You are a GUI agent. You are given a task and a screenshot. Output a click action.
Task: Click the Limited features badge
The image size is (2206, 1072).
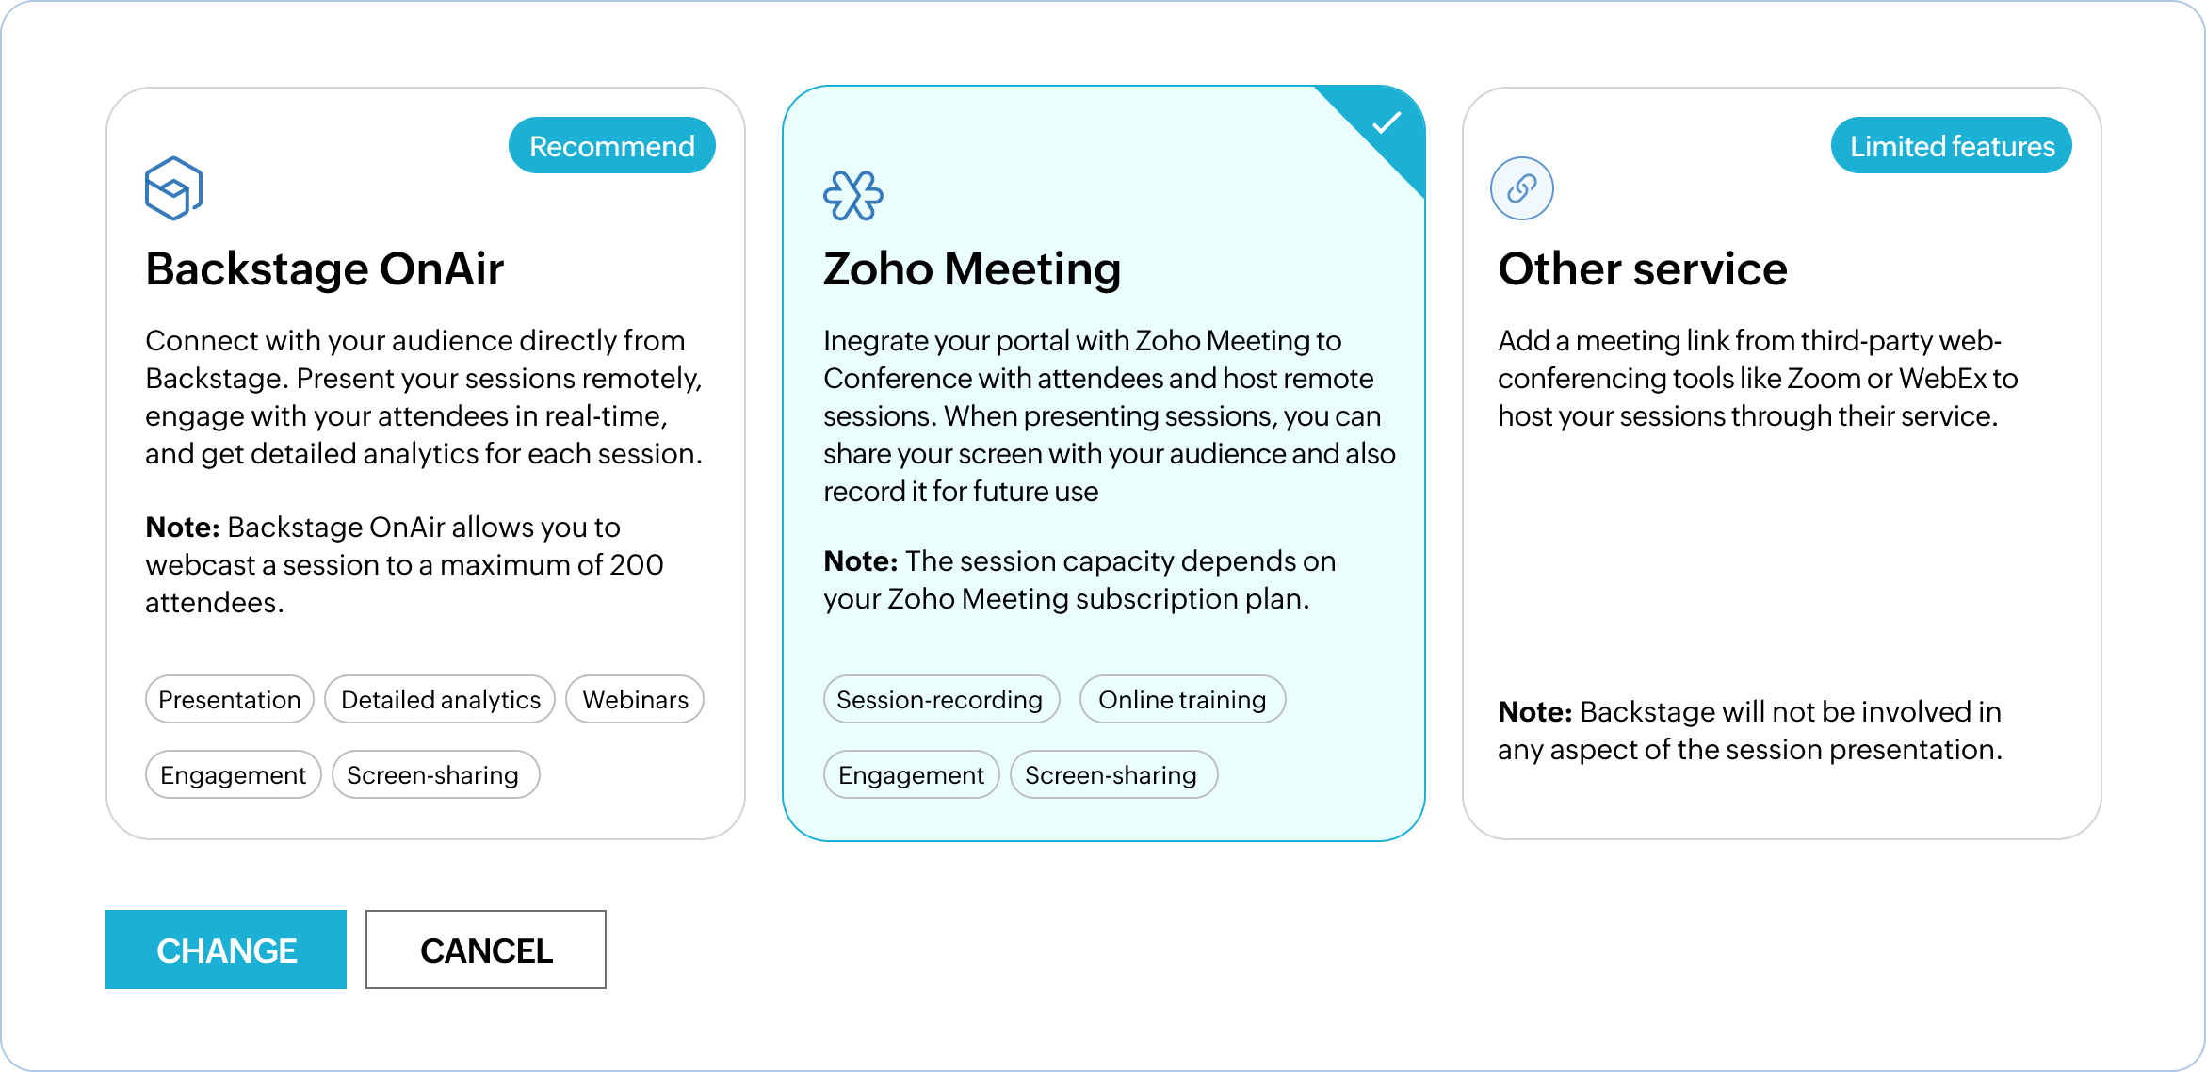tap(1951, 146)
